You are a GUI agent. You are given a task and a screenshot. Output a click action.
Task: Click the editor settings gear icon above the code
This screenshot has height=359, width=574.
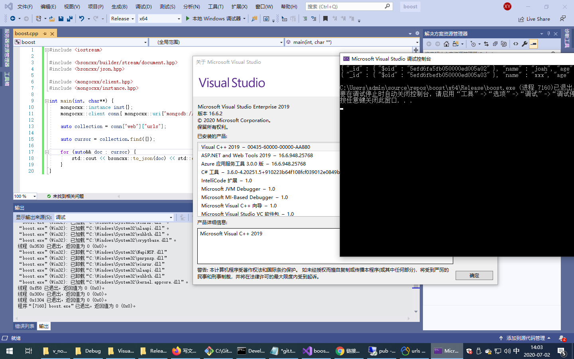[417, 34]
